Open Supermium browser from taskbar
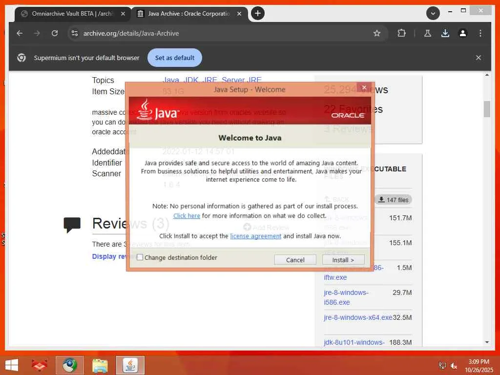Screen dimensions: 500x375 click(69, 365)
